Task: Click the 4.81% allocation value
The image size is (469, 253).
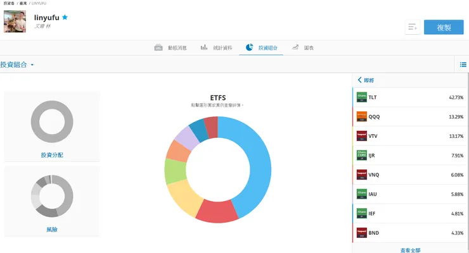Action: pyautogui.click(x=457, y=214)
